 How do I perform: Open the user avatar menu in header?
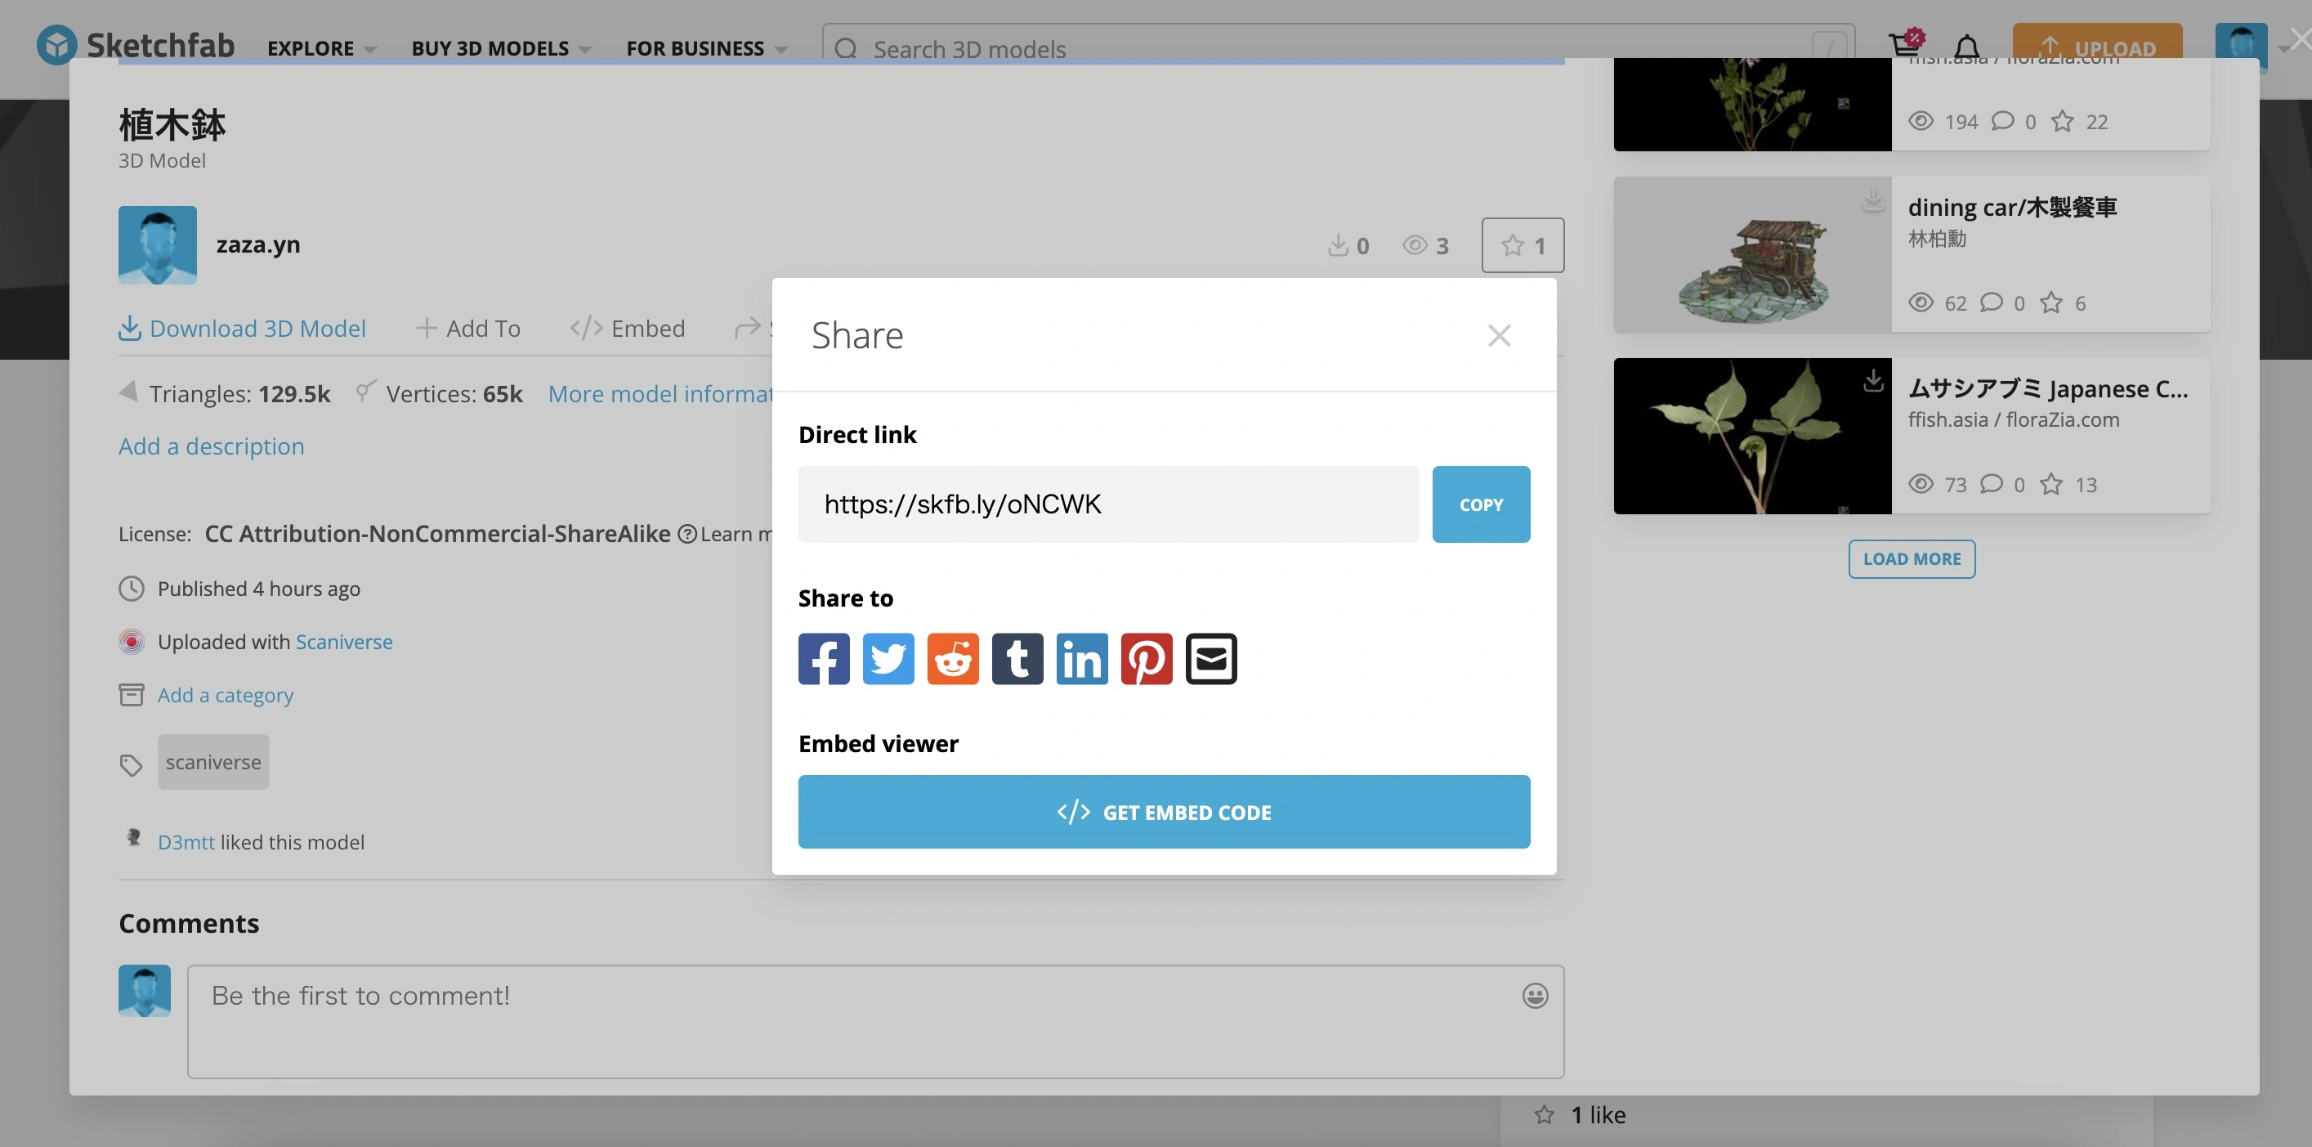point(2241,47)
